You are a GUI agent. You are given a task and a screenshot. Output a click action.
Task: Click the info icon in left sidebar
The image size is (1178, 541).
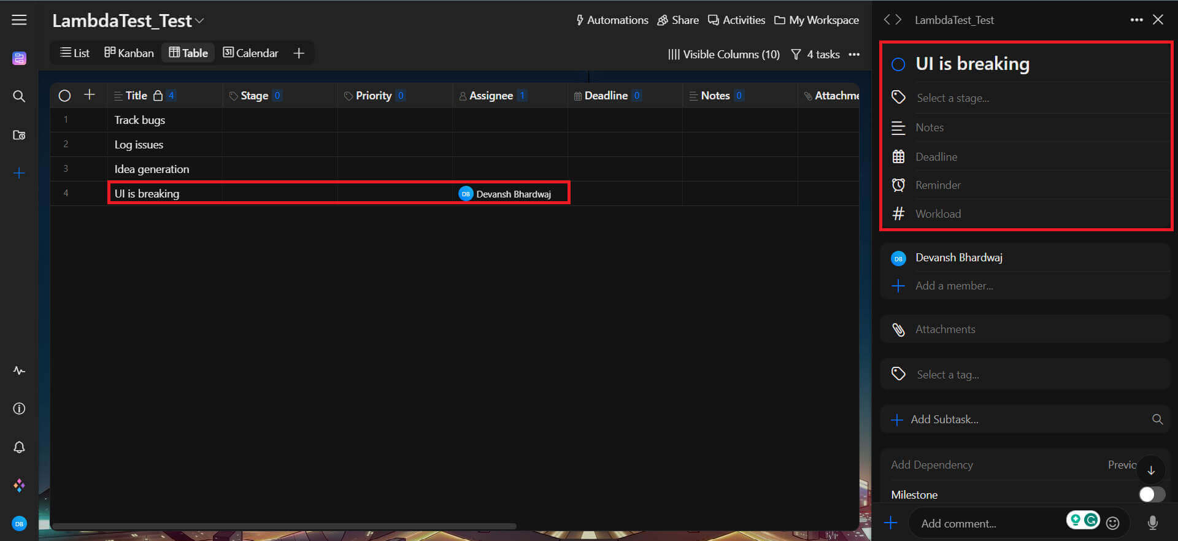click(x=19, y=409)
